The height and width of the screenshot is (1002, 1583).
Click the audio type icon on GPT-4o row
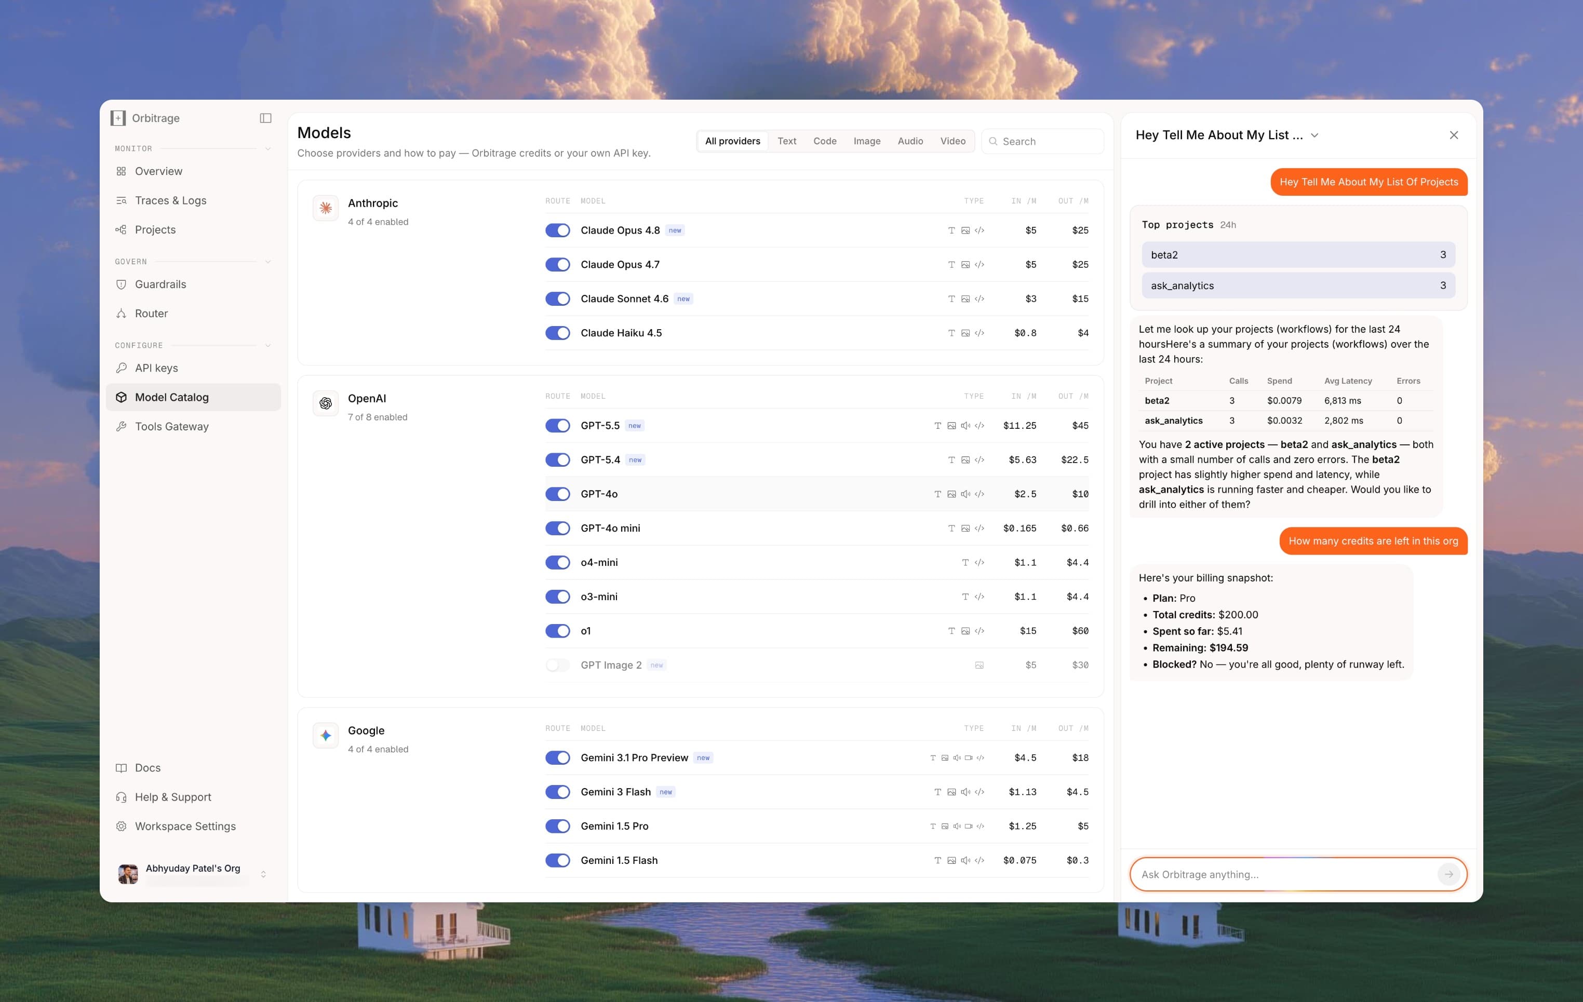(x=965, y=494)
